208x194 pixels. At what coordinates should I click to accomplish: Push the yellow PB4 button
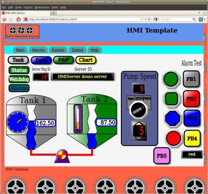click(x=192, y=138)
